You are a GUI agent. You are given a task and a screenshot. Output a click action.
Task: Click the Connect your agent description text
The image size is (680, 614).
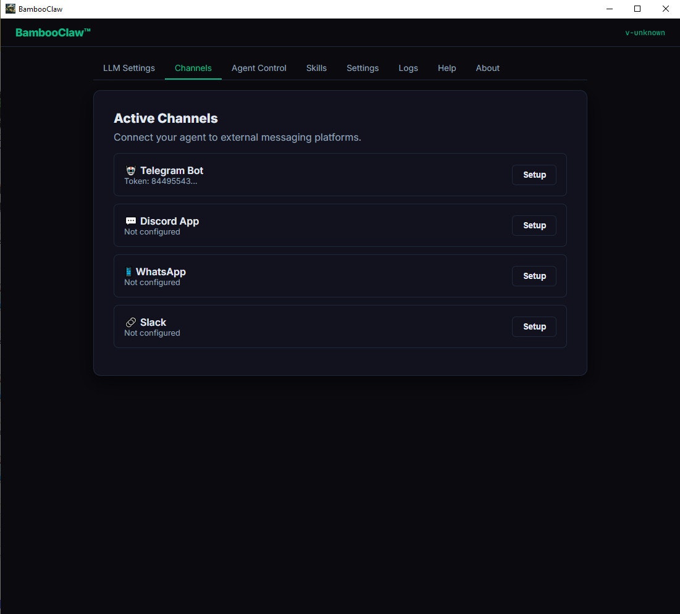click(x=237, y=138)
